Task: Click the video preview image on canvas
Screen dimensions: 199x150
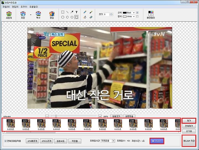Action: (100, 68)
